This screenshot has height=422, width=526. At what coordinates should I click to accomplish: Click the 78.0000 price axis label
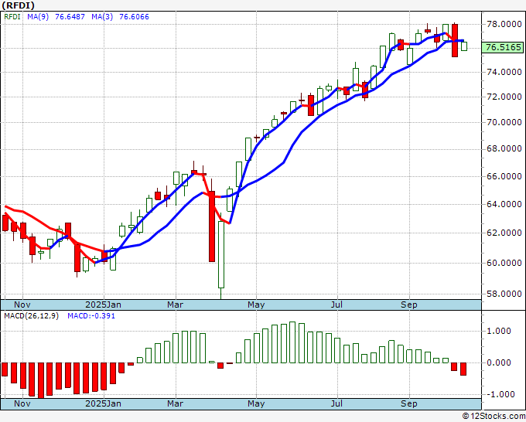pos(504,24)
